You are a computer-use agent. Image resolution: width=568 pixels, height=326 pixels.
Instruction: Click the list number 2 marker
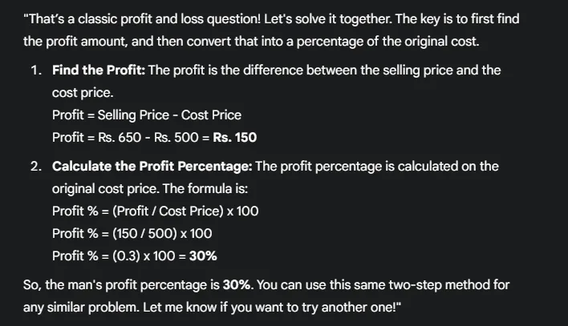[36, 166]
